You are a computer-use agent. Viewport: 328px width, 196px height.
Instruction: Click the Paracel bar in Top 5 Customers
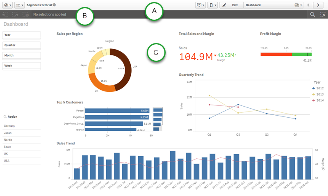117,111
